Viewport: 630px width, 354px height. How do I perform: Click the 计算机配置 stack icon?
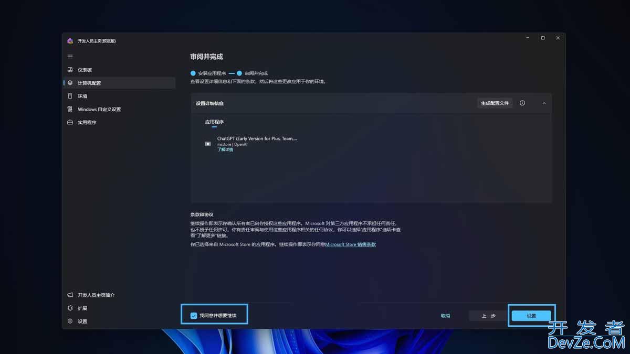pyautogui.click(x=70, y=83)
